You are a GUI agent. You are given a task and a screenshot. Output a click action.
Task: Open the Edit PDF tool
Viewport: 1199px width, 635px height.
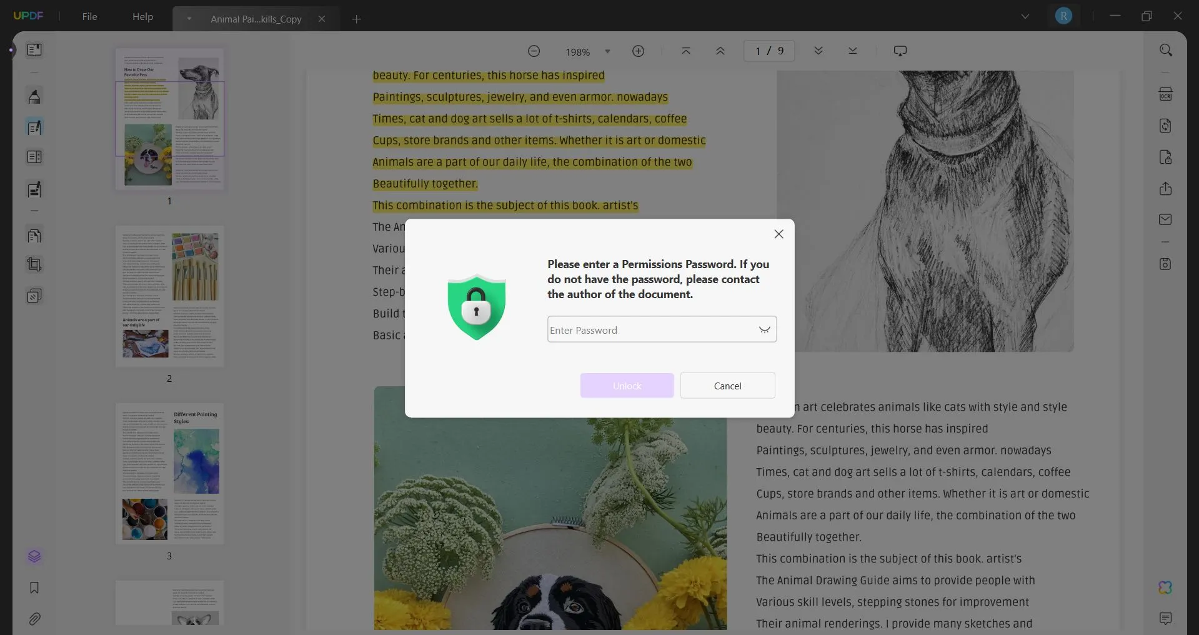34,127
